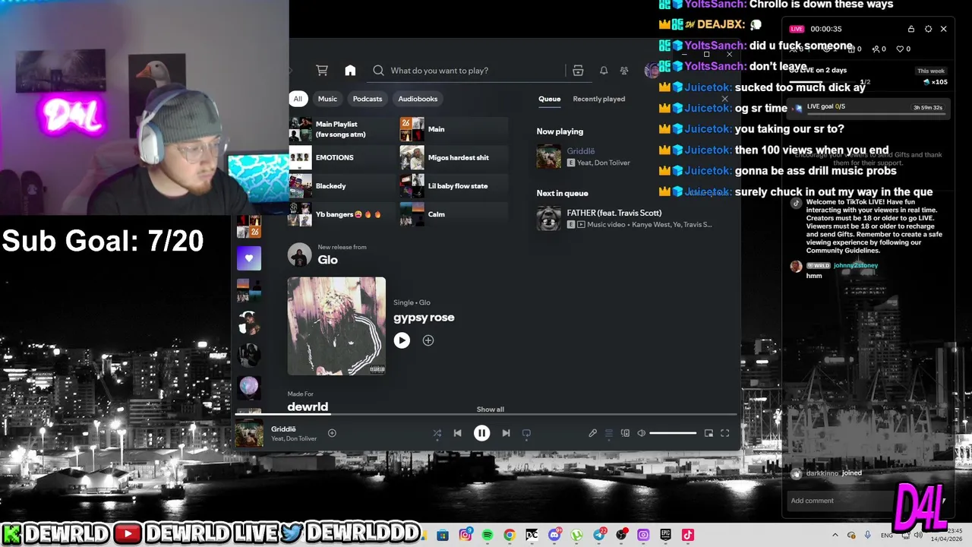Open Liked Songs heart tile in sidebar
The height and width of the screenshot is (547, 972).
coord(248,258)
